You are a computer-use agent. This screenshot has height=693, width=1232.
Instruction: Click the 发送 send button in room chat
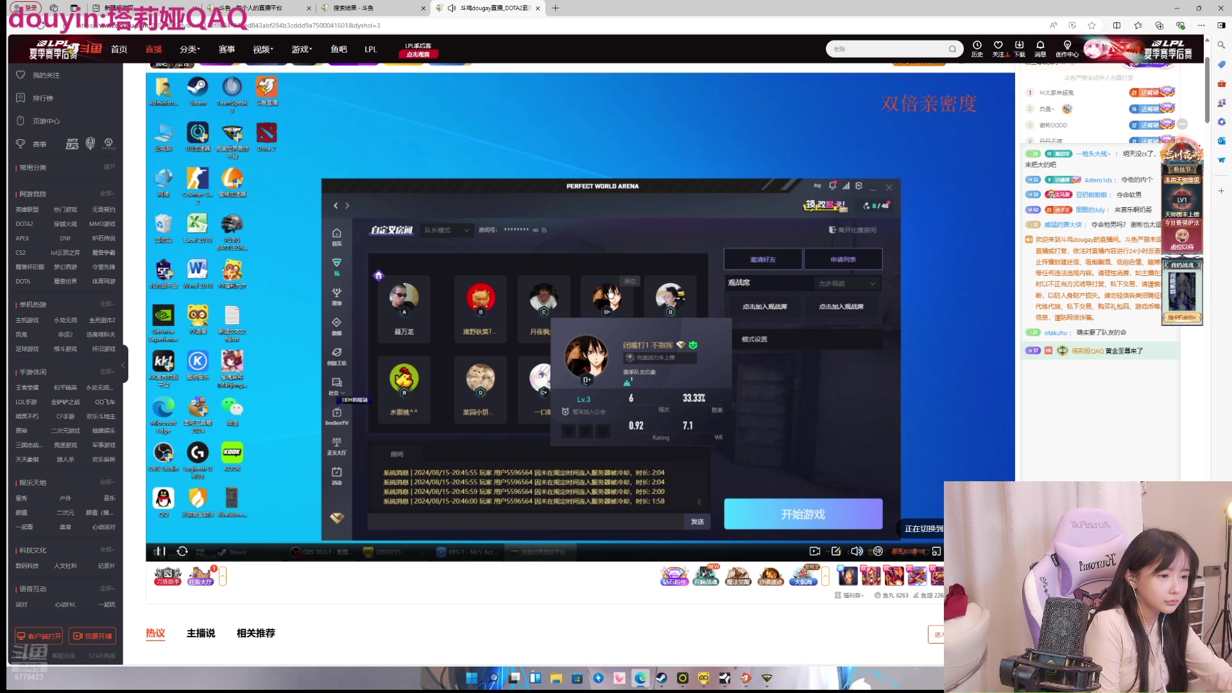click(x=697, y=522)
